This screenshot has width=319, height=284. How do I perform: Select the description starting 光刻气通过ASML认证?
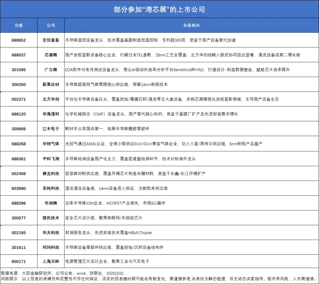(x=164, y=144)
